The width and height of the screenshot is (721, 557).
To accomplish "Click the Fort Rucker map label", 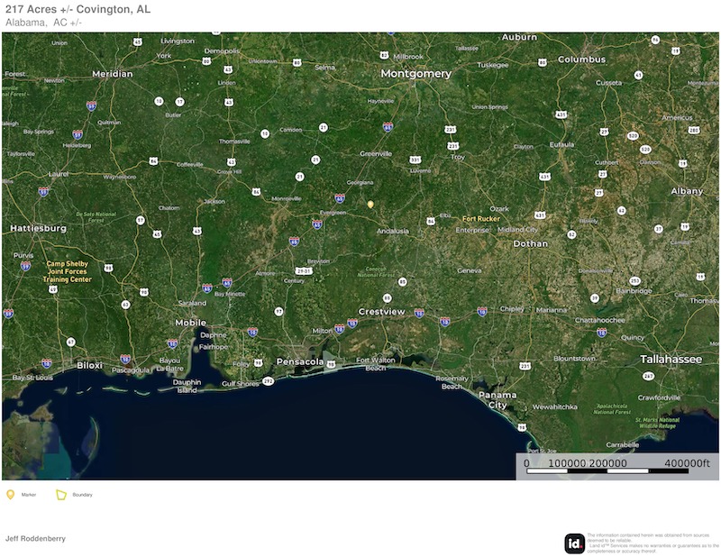I will 480,219.
